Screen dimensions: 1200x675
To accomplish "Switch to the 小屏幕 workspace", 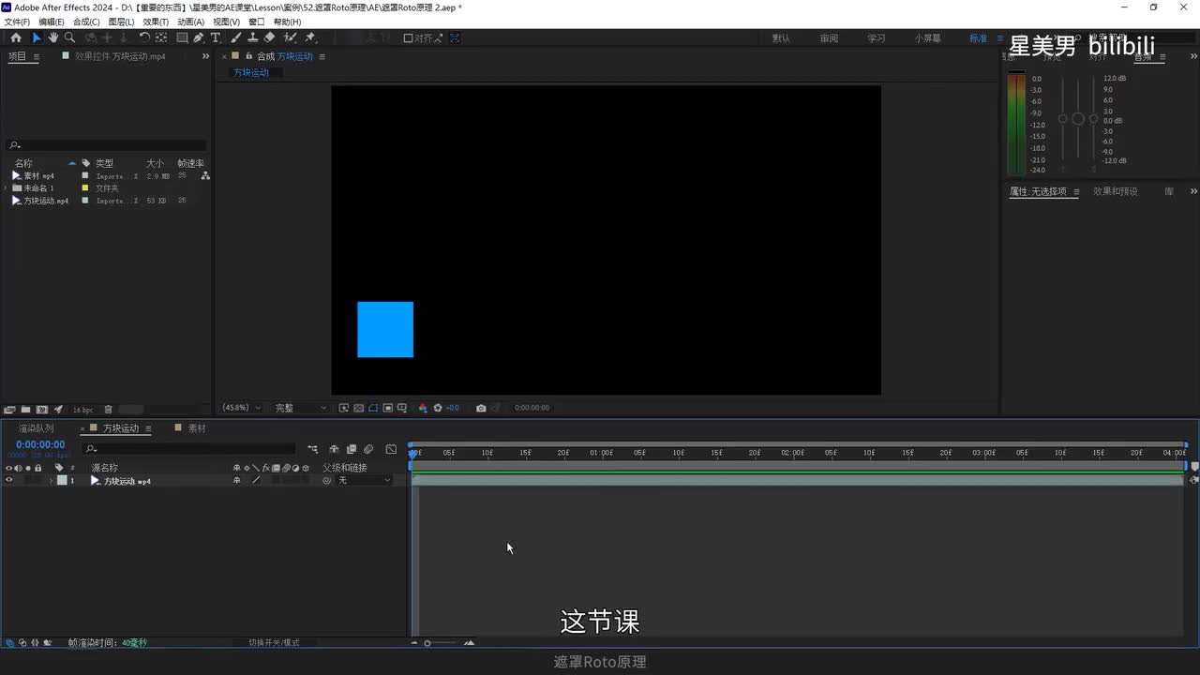I will 928,38.
